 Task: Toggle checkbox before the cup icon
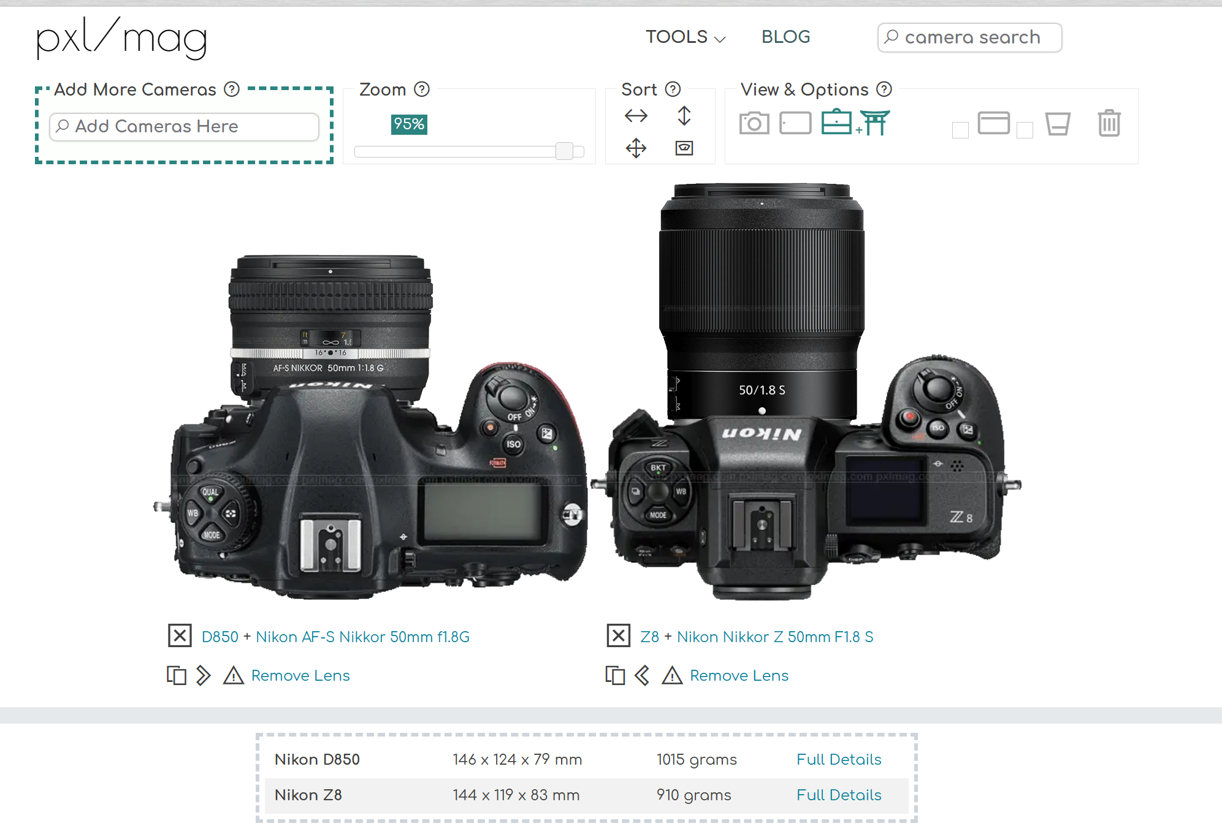tap(1025, 130)
